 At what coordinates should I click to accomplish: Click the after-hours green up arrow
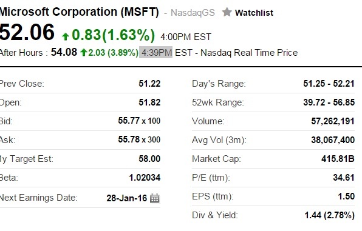tap(84, 53)
